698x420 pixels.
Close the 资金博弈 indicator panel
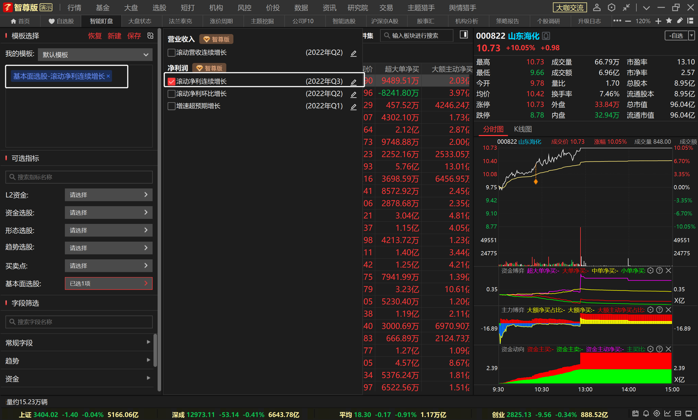point(668,271)
